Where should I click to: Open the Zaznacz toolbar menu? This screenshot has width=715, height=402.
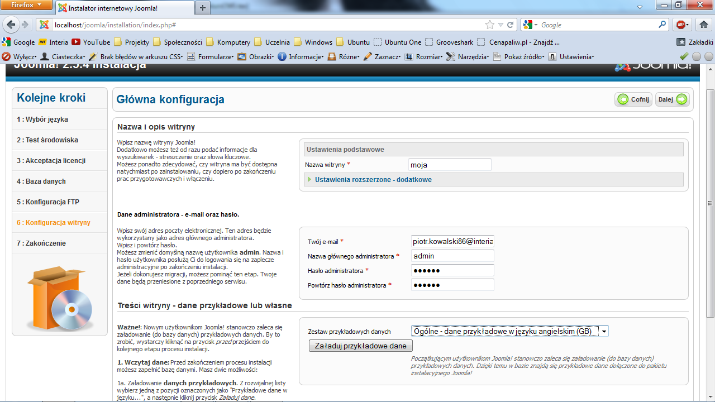382,56
